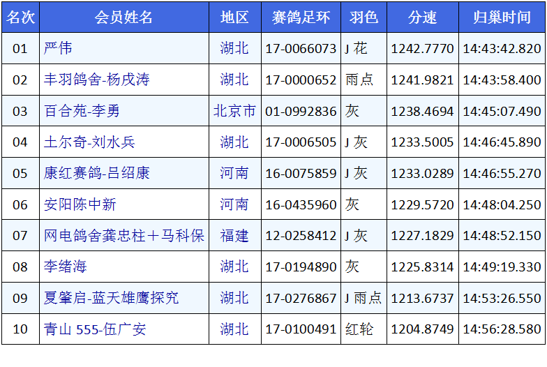Click the 分速 column header
The width and height of the screenshot is (547, 367).
tap(422, 17)
